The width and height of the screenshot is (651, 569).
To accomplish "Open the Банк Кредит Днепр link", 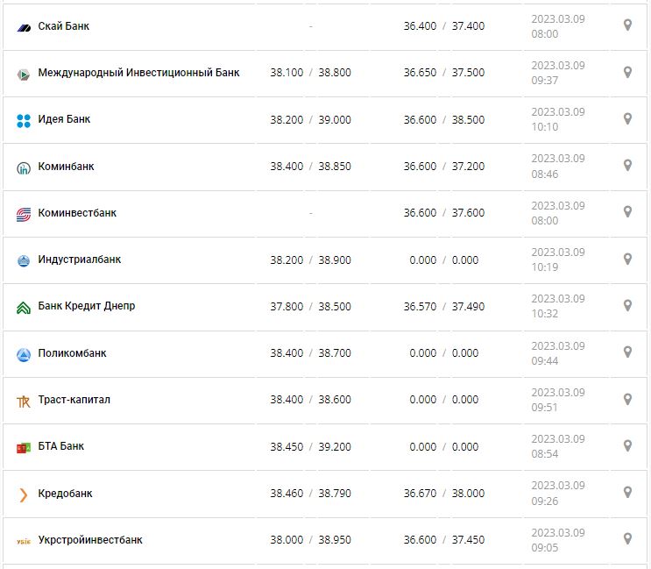I will click(x=87, y=306).
